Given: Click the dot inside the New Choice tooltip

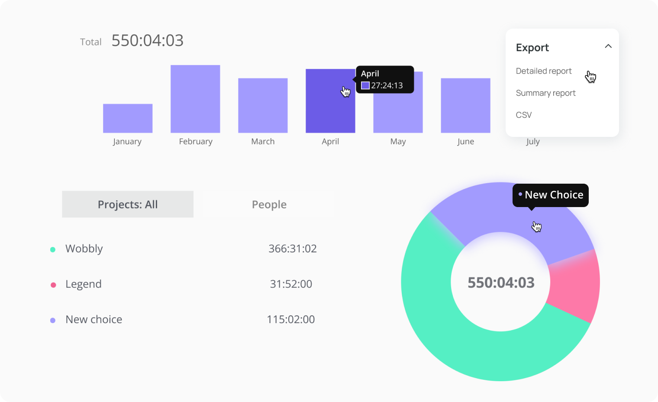Looking at the screenshot, I should click(x=520, y=195).
